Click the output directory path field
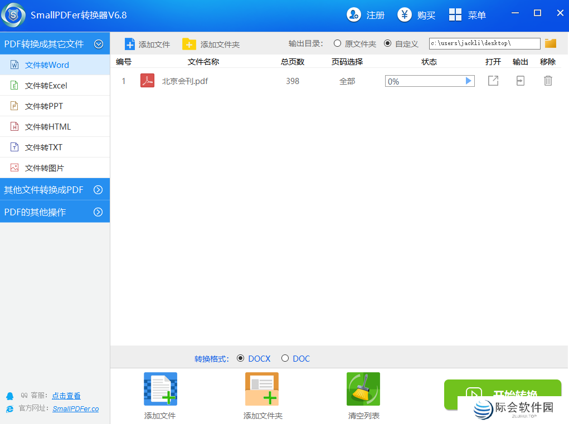The width and height of the screenshot is (569, 424). [484, 43]
